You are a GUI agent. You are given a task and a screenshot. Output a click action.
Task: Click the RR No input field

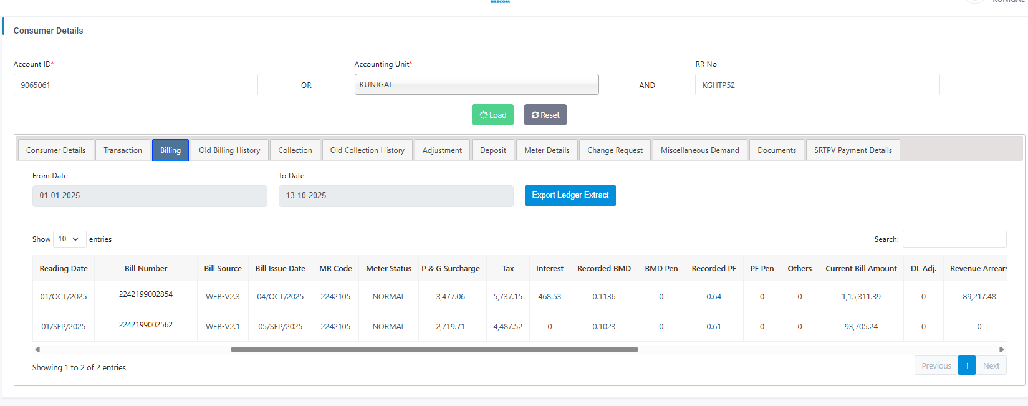(817, 85)
